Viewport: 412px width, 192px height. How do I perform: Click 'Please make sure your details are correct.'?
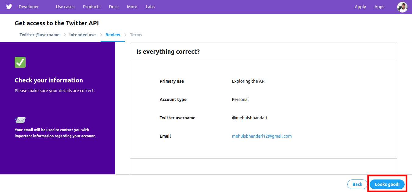(55, 91)
